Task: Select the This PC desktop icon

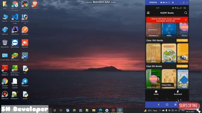Action: click(x=5, y=18)
